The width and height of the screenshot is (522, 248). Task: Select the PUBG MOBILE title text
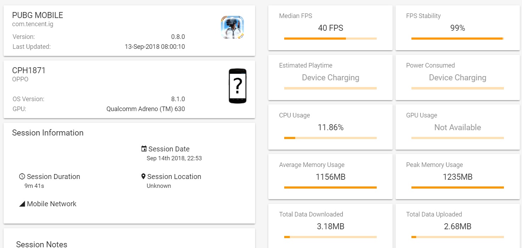point(38,15)
